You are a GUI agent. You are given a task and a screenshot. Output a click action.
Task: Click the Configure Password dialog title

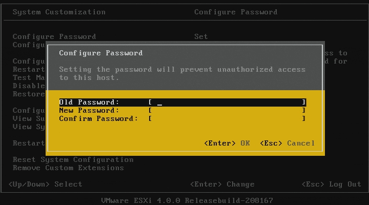coord(101,53)
